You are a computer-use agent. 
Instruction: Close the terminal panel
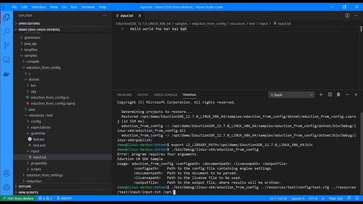tap(356, 95)
